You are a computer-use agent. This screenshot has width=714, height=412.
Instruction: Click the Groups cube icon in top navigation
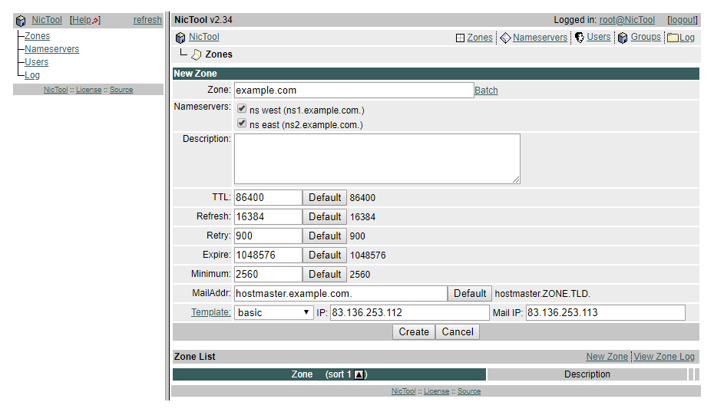click(x=623, y=38)
